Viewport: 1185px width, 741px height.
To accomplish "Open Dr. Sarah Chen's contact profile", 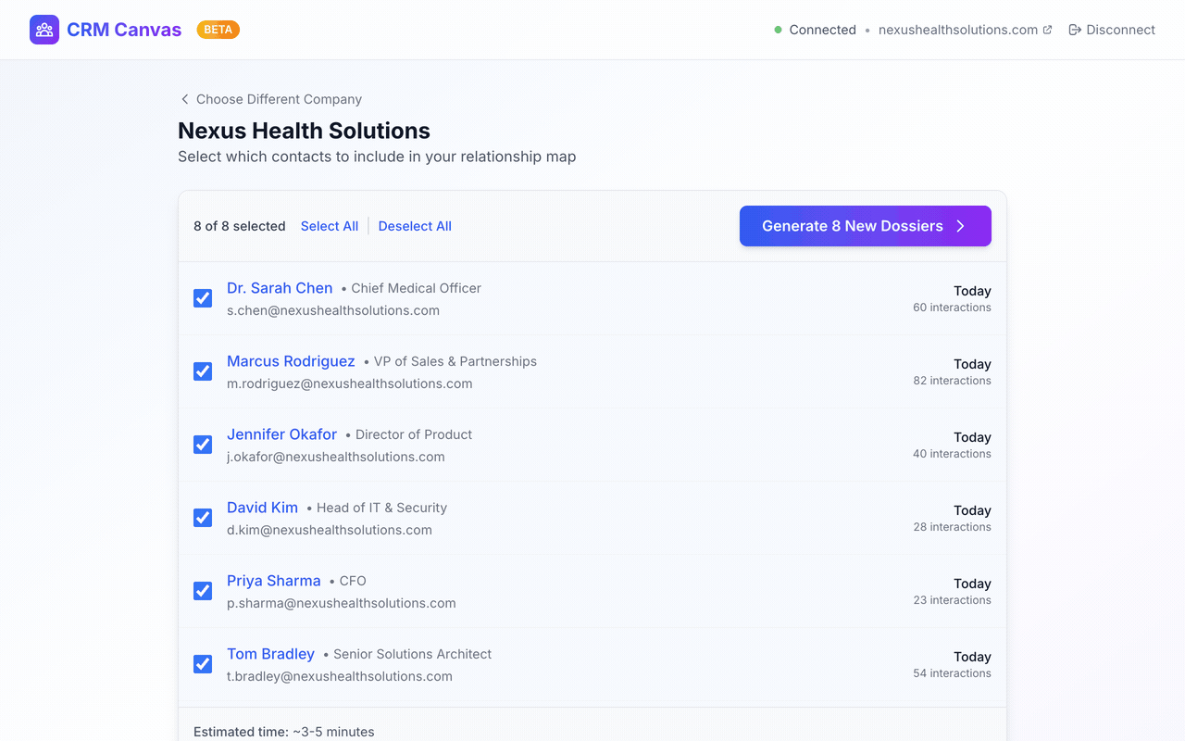I will click(x=280, y=288).
